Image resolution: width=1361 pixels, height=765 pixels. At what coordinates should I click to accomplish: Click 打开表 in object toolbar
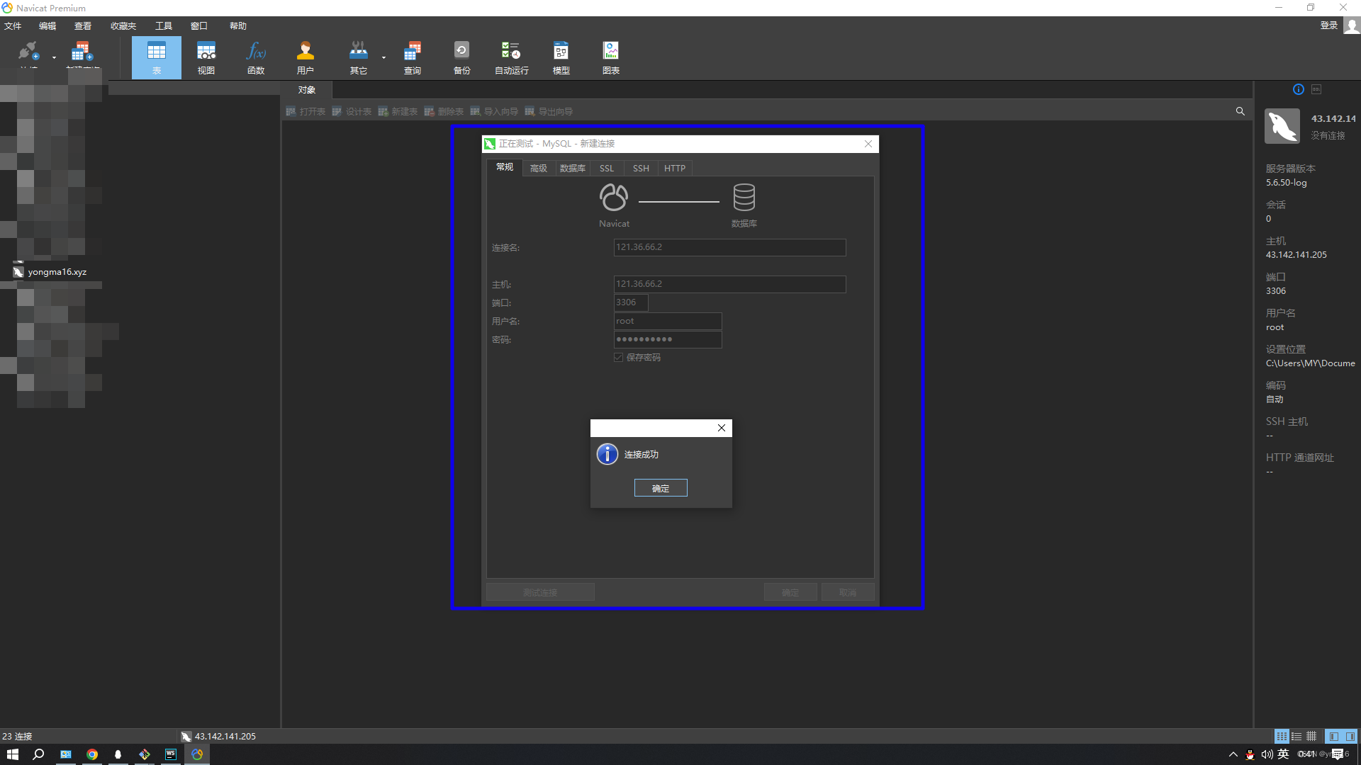[x=306, y=112]
